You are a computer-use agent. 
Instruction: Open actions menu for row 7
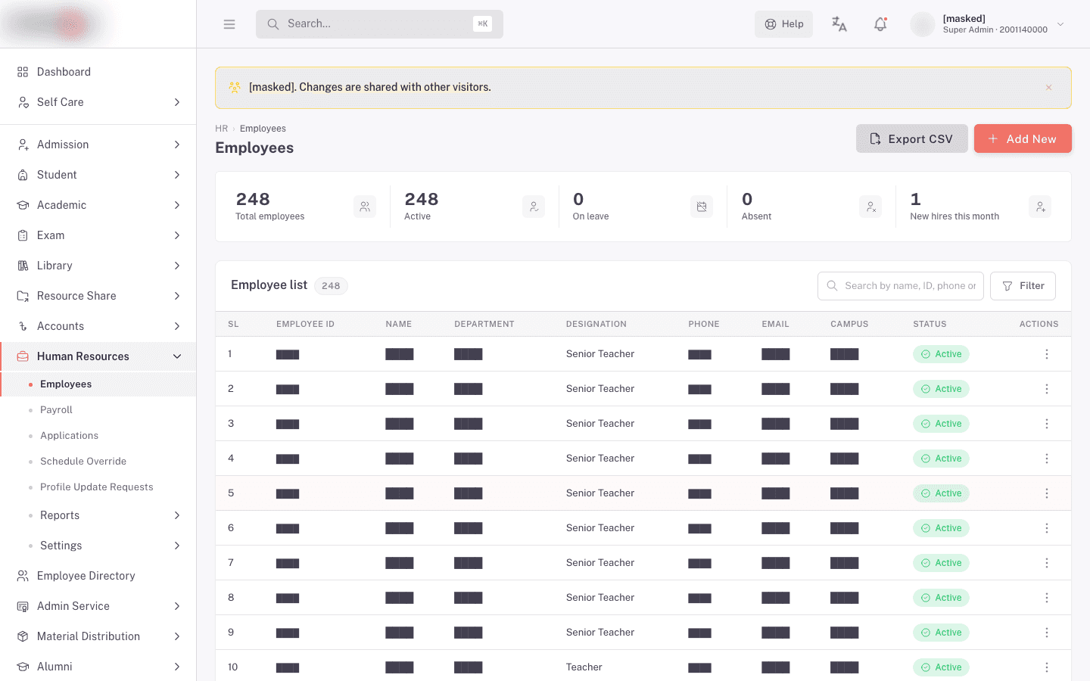point(1047,563)
